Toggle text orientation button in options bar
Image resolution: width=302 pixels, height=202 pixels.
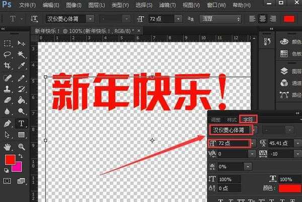coord(35,19)
